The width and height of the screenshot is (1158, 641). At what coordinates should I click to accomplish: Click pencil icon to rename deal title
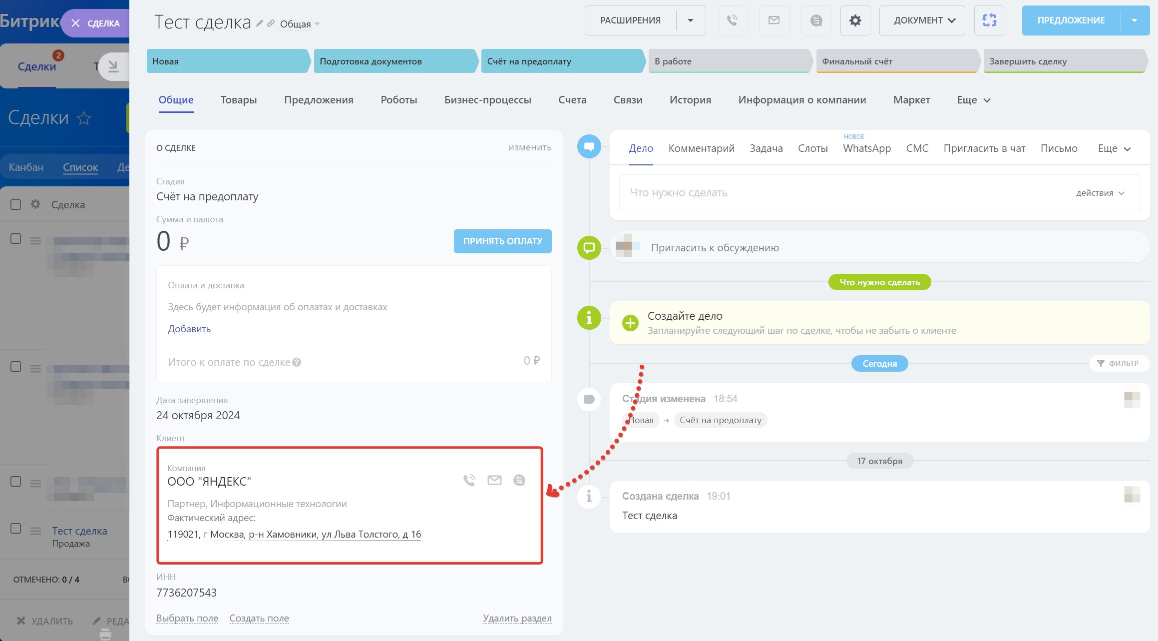pyautogui.click(x=259, y=23)
